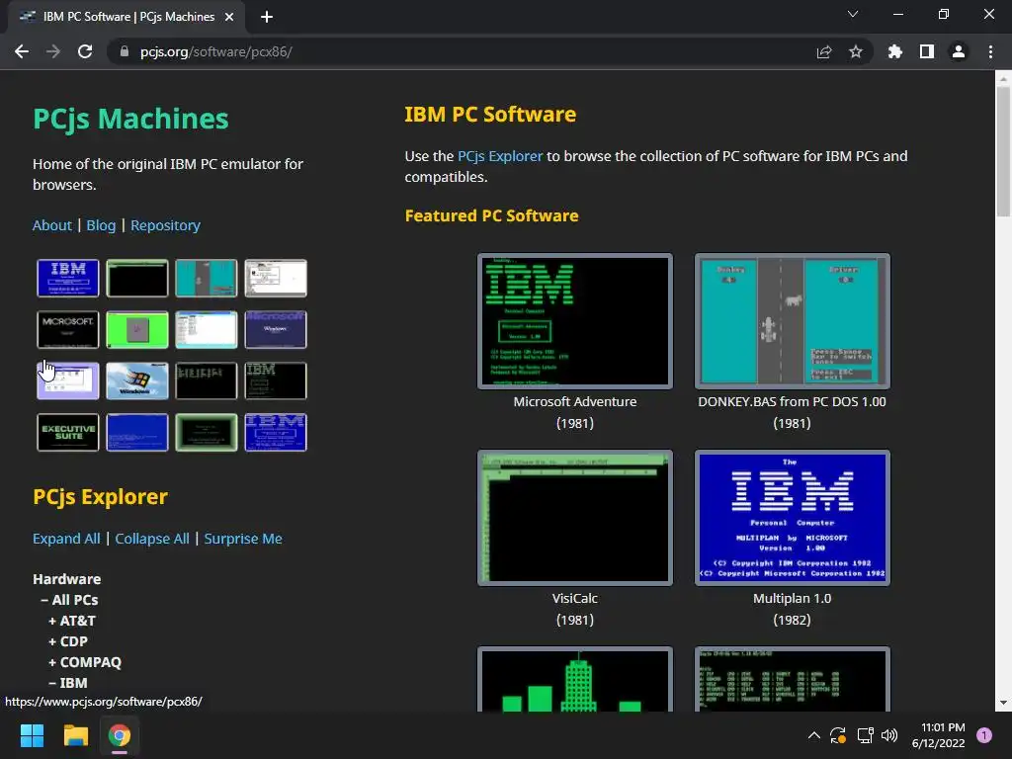This screenshot has height=759, width=1012.
Task: Open the bright green sidebar thumbnail
Action: tap(136, 329)
